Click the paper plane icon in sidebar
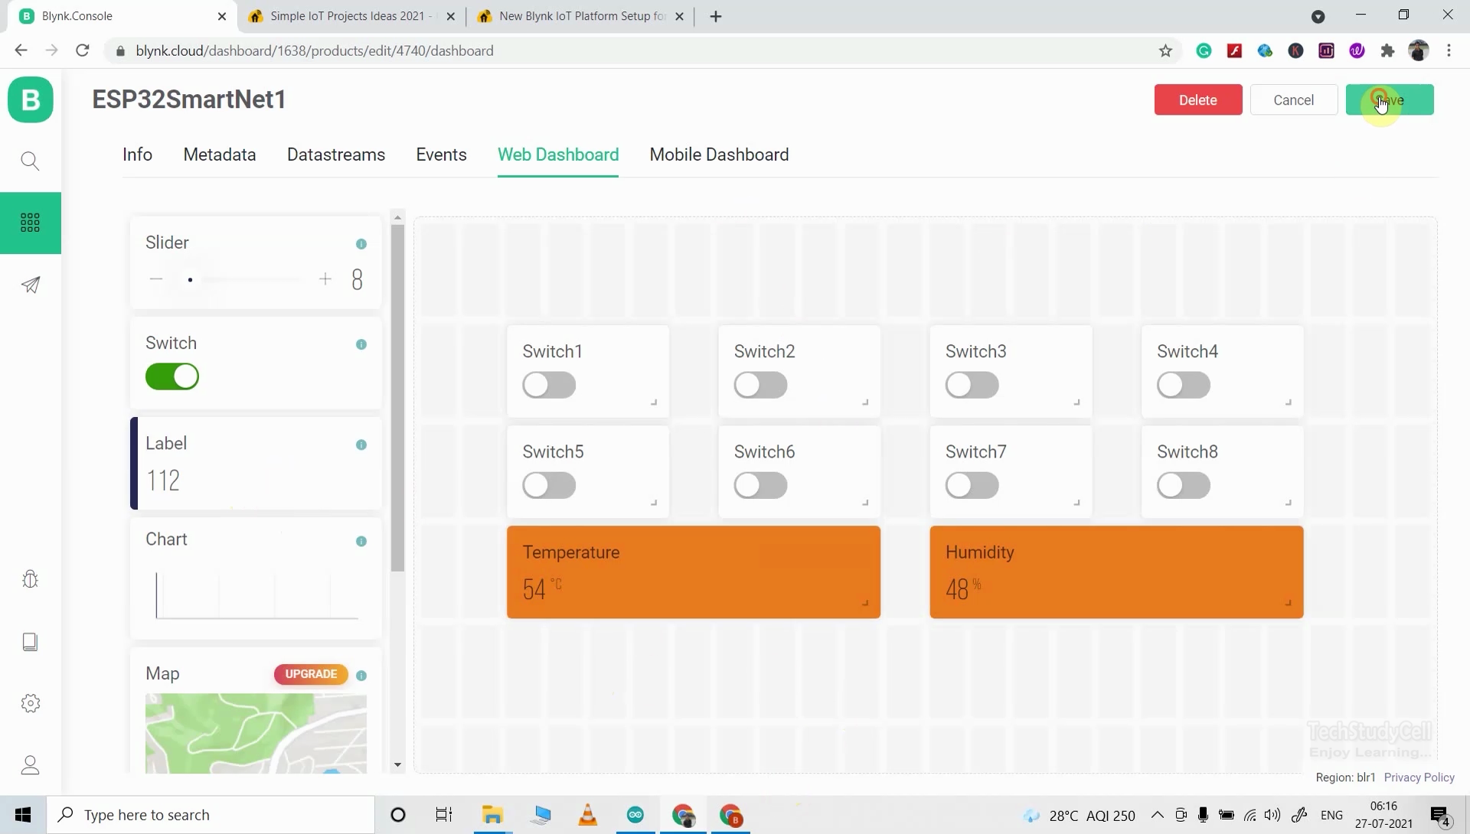Screen dimensions: 1470x834 click(x=31, y=285)
